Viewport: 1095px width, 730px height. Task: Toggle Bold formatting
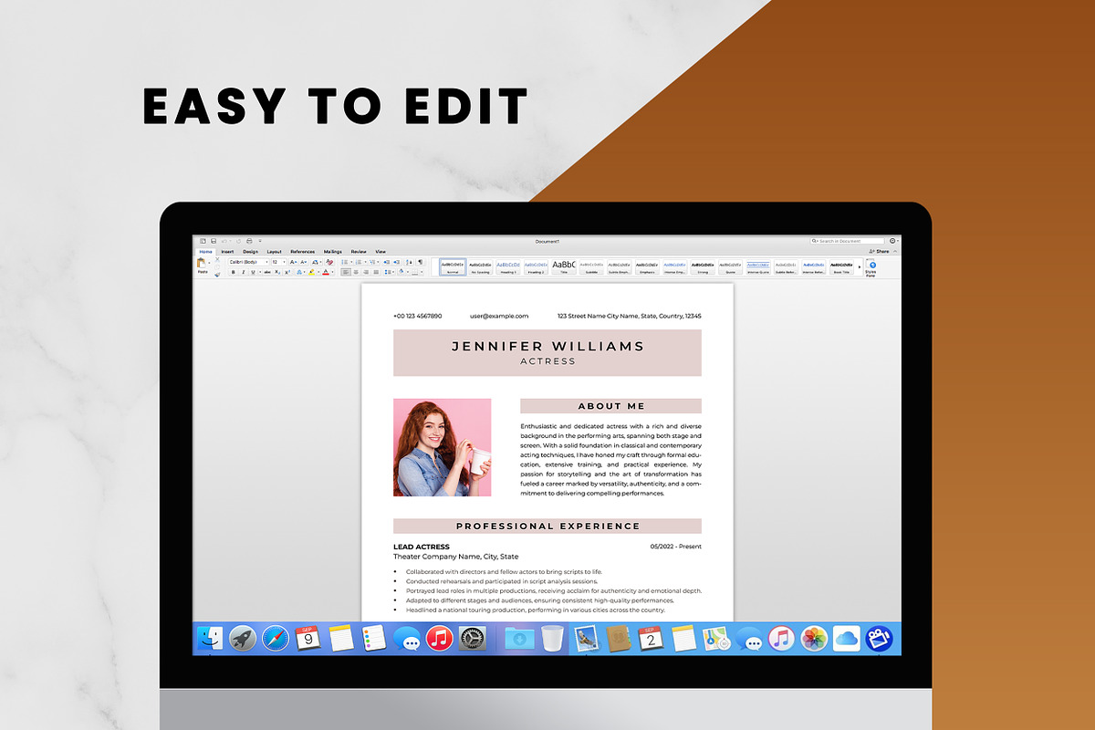tap(234, 272)
